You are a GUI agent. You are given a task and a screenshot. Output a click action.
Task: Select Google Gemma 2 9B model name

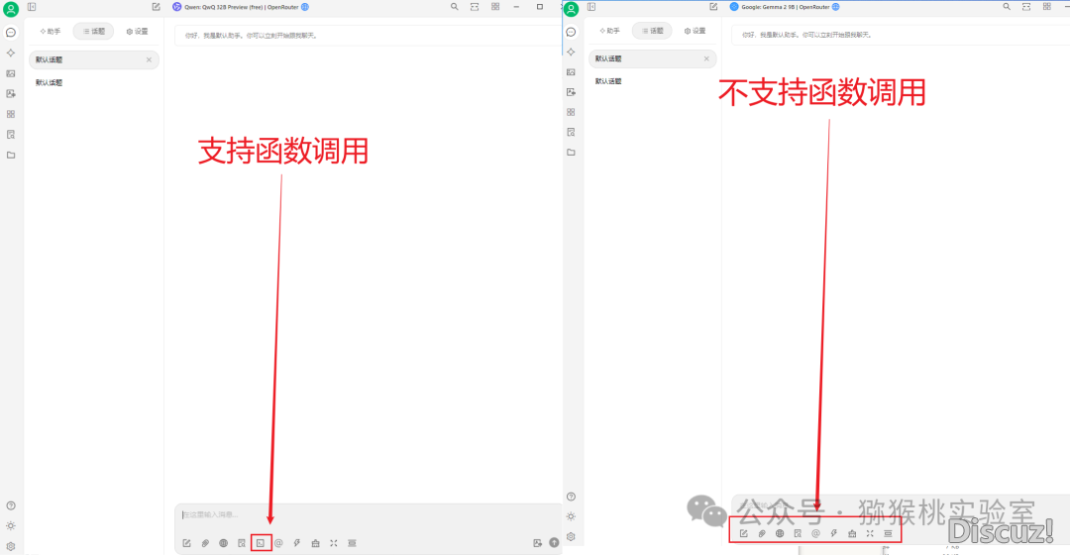pyautogui.click(x=786, y=7)
